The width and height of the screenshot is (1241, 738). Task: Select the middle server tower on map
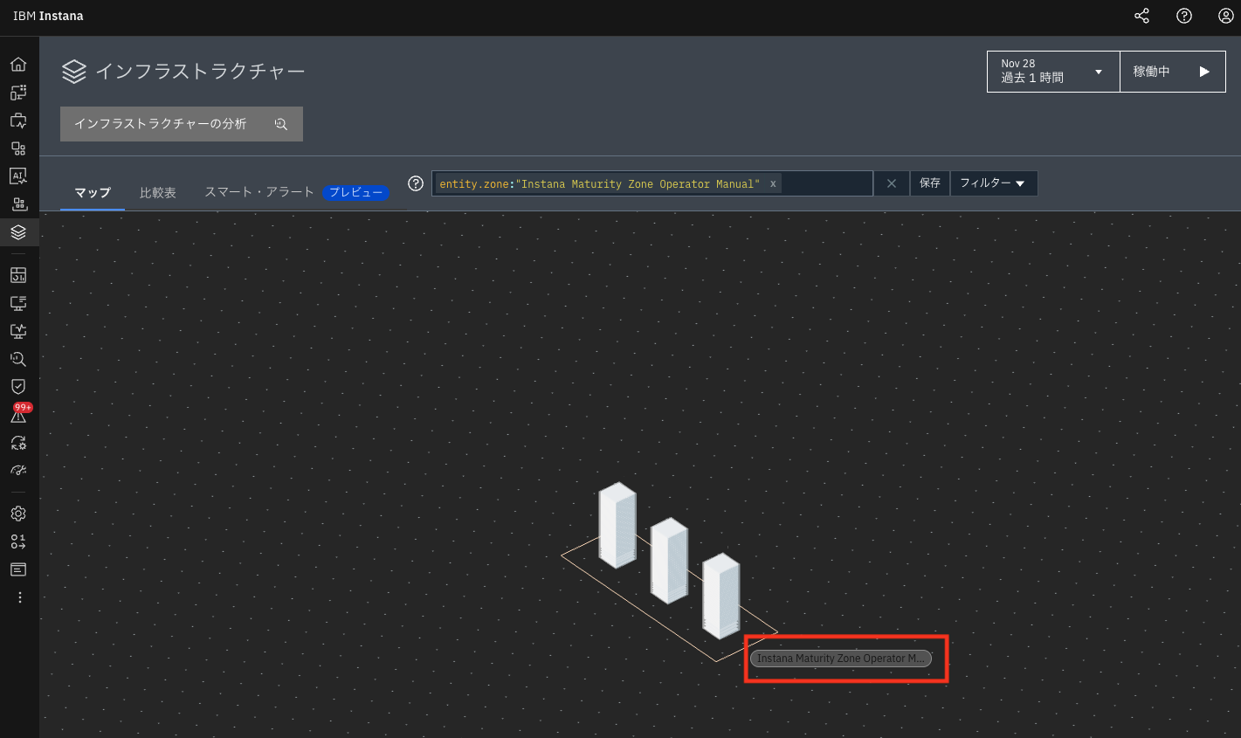(669, 560)
